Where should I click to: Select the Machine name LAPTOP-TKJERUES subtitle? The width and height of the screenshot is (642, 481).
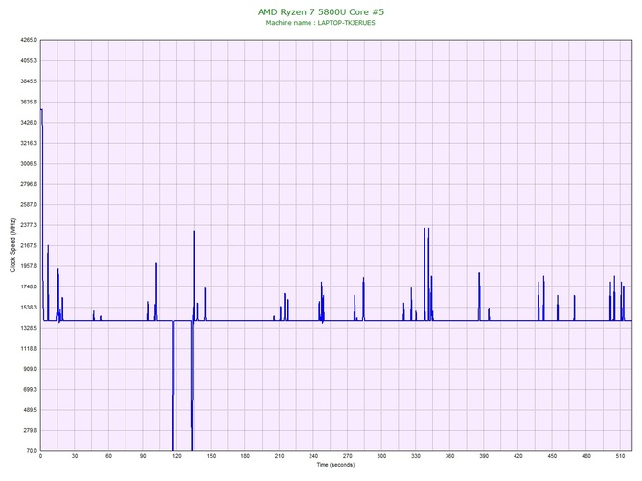321,23
